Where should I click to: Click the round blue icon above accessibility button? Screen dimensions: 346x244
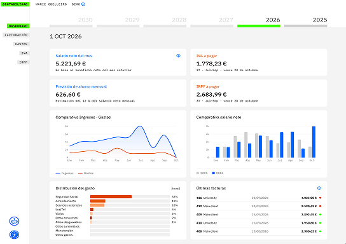pos(15,221)
